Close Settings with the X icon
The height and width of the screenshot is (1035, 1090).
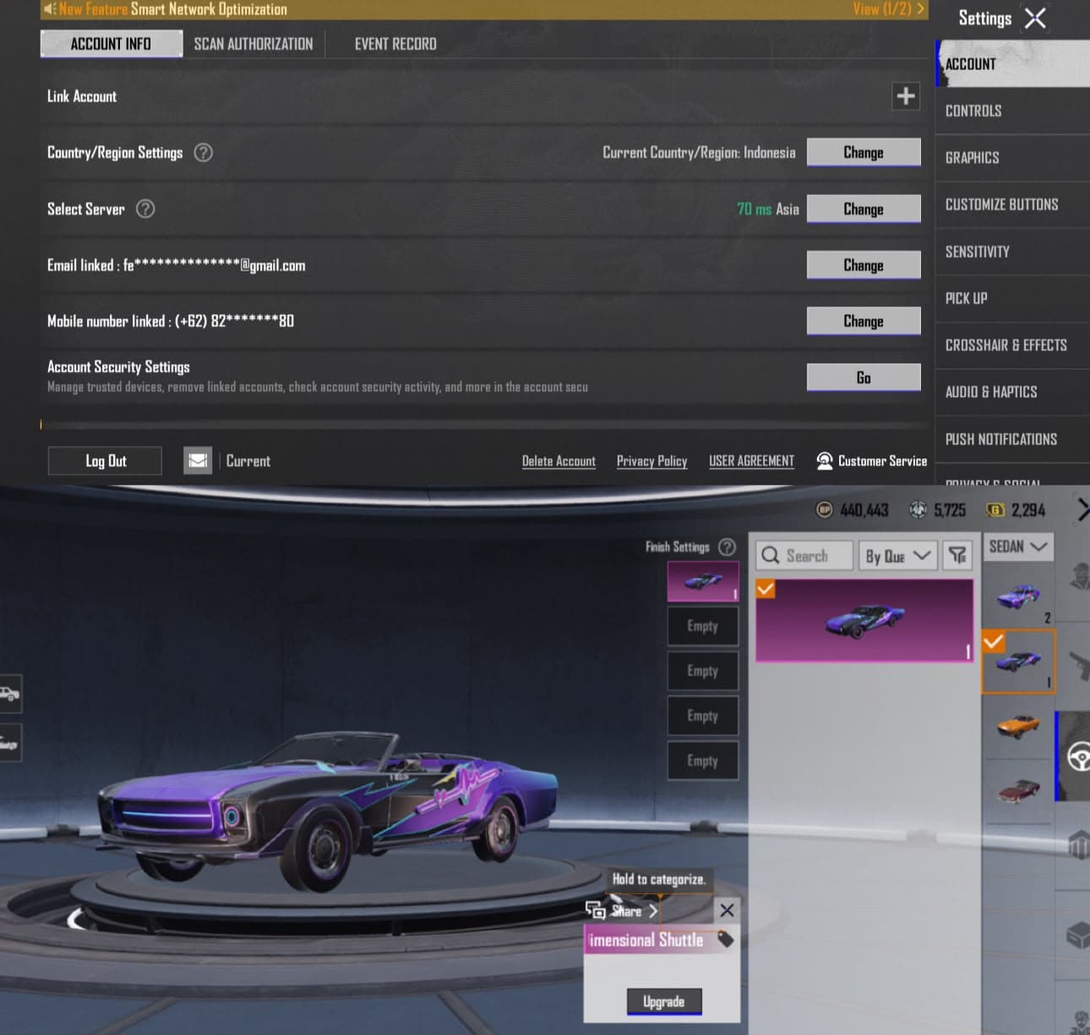point(1035,18)
